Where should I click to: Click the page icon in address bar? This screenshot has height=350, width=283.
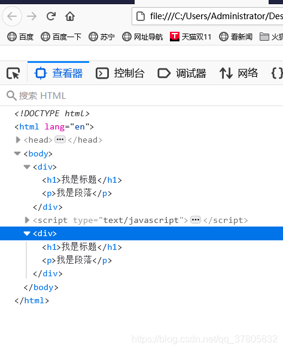(x=141, y=16)
